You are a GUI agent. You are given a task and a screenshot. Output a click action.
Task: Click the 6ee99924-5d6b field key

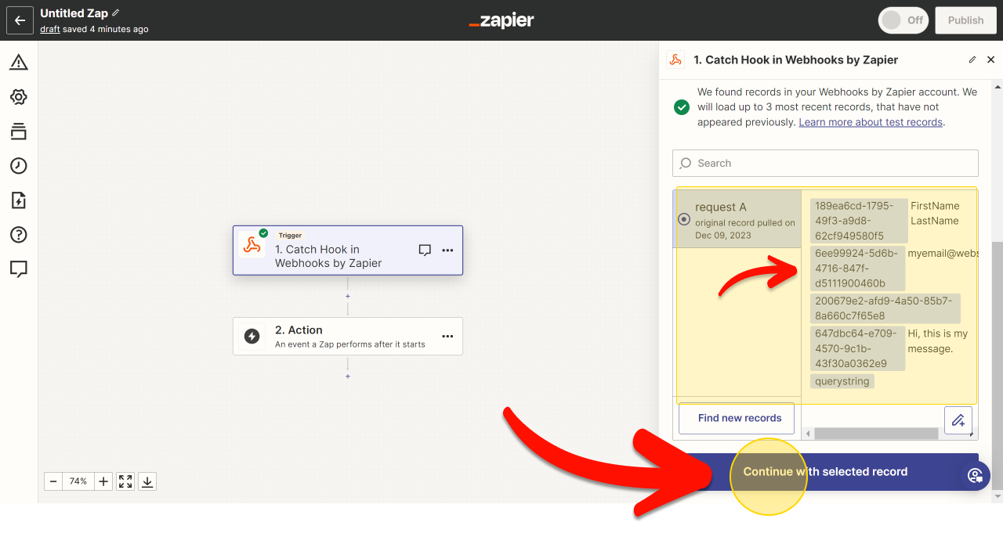857,268
